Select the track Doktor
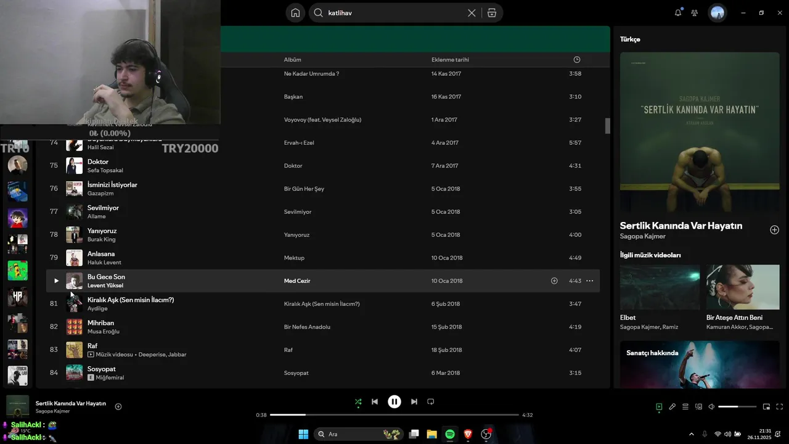 click(x=98, y=162)
